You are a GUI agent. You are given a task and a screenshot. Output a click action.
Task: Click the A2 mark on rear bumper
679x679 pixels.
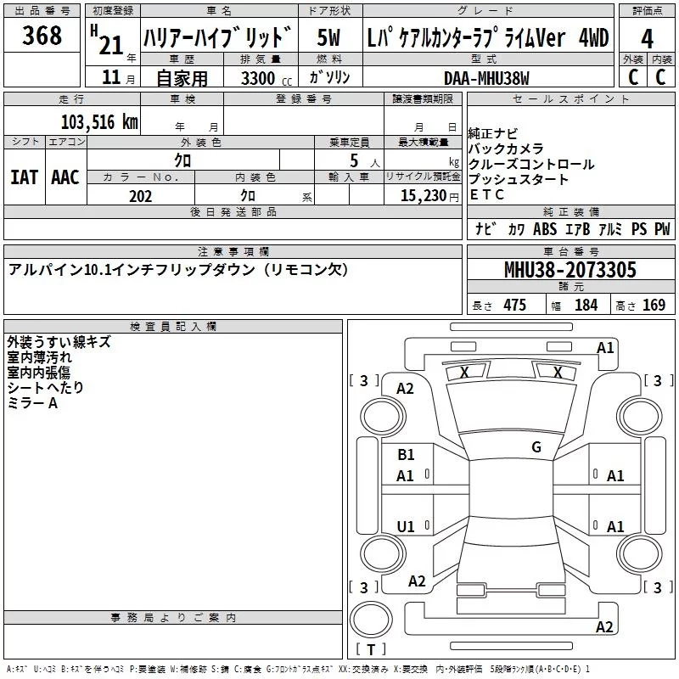(604, 626)
